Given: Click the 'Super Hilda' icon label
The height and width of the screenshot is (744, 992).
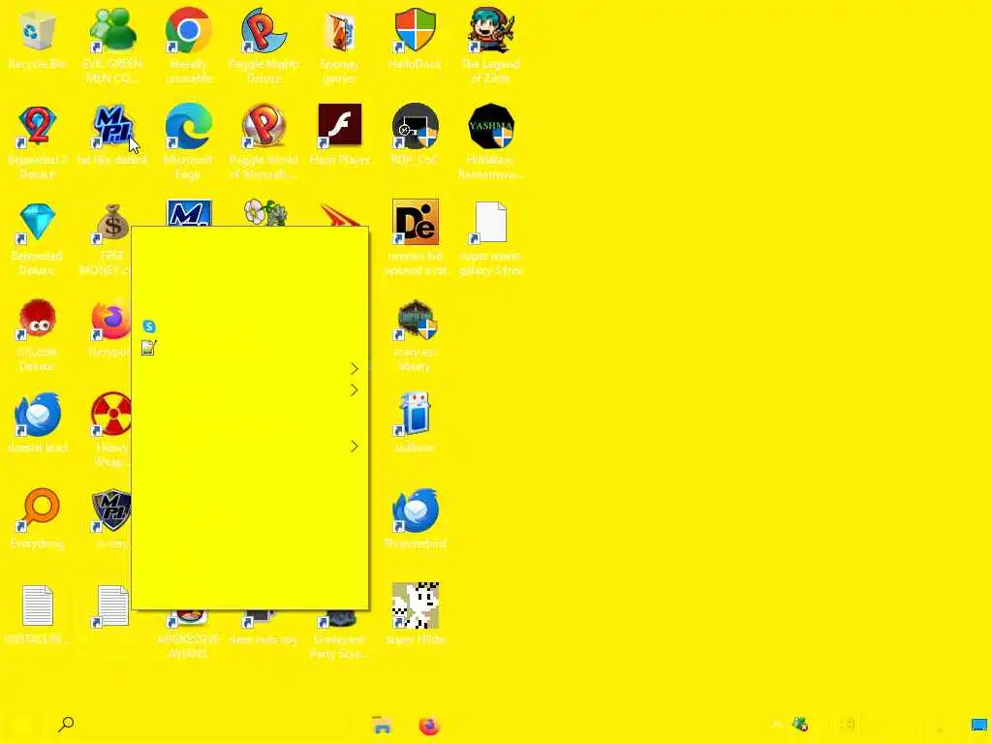Looking at the screenshot, I should [x=415, y=639].
